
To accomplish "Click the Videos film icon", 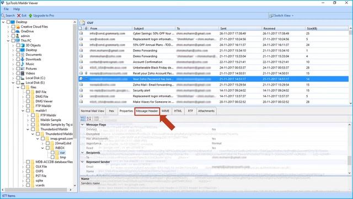I will (x=23, y=74).
